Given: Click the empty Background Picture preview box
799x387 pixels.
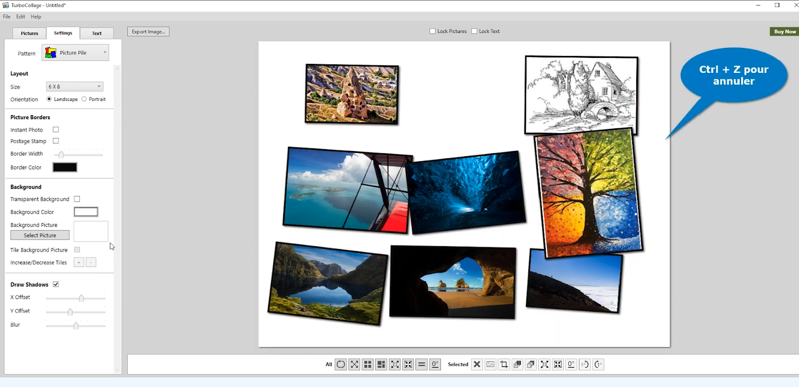Looking at the screenshot, I should pos(91,231).
